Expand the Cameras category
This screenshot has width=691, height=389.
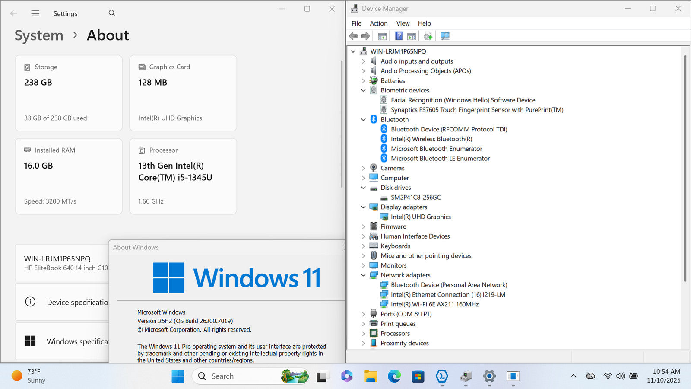point(363,169)
